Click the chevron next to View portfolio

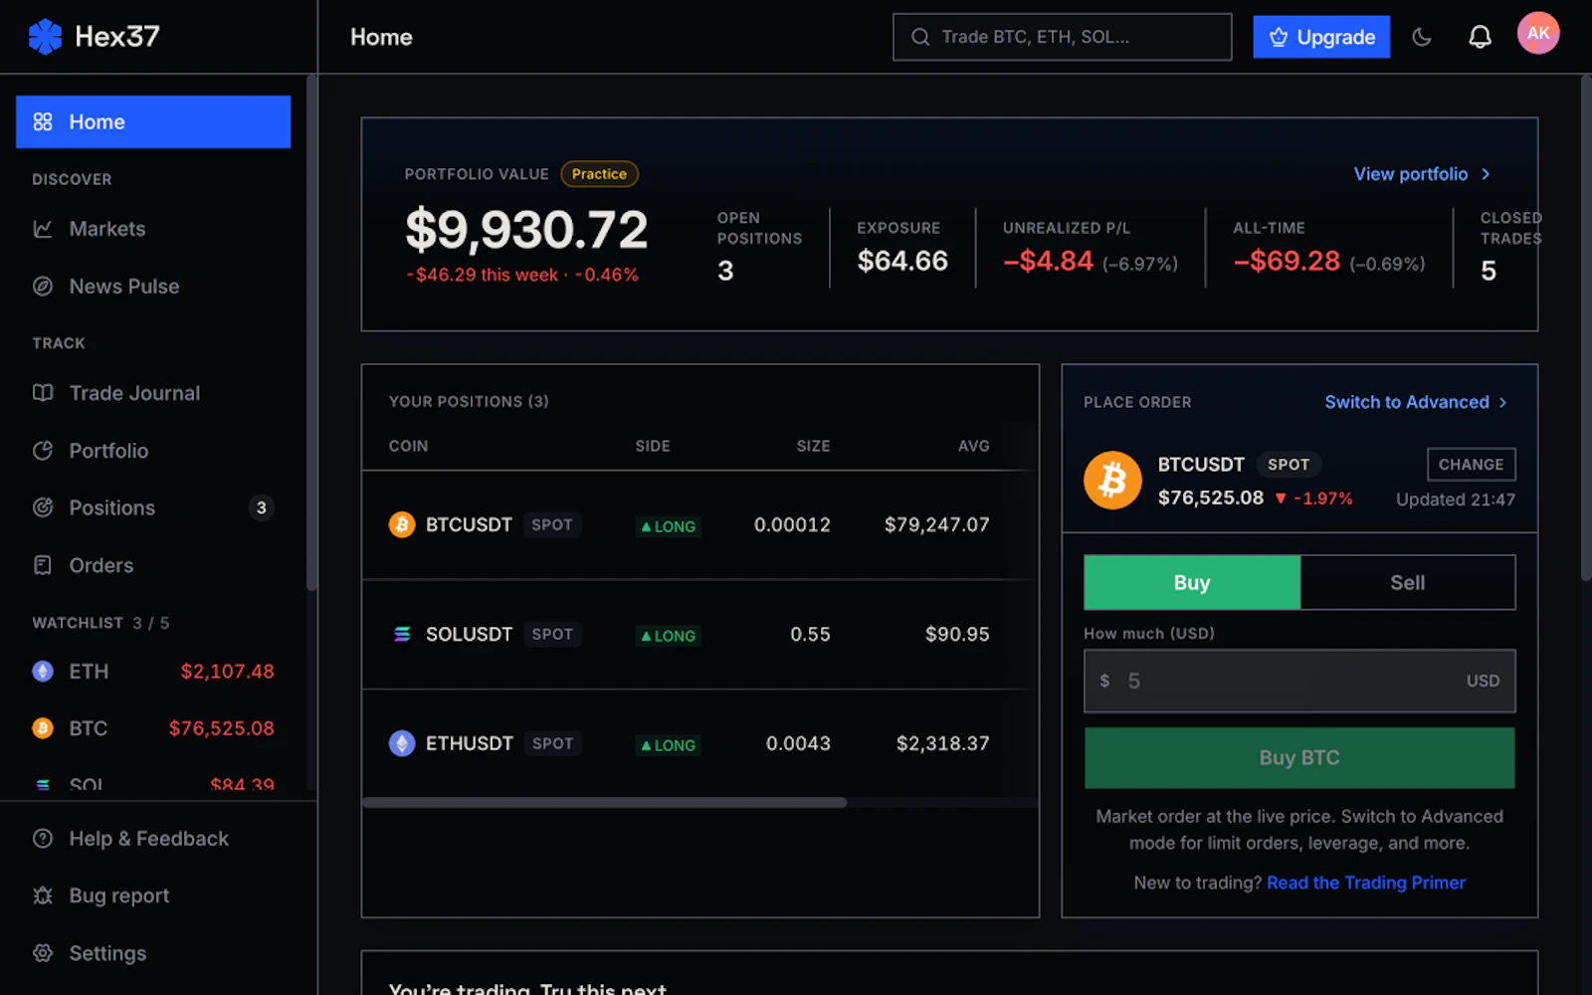pyautogui.click(x=1486, y=174)
